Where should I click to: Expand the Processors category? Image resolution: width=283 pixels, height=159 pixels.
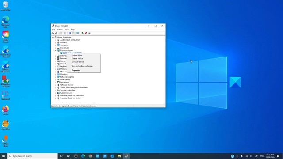click(56, 82)
